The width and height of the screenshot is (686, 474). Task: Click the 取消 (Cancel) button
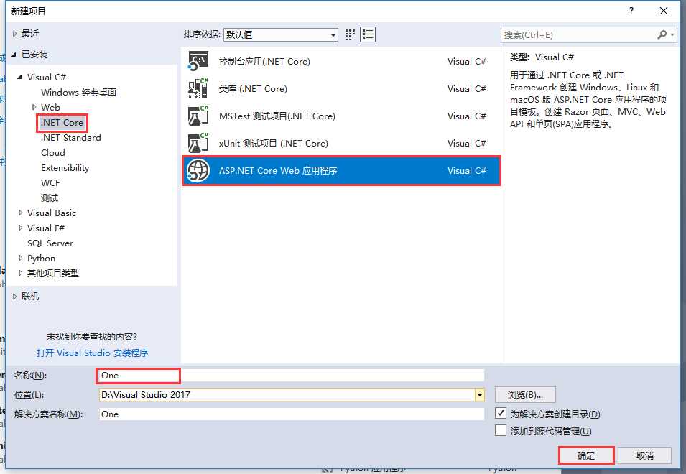(645, 455)
